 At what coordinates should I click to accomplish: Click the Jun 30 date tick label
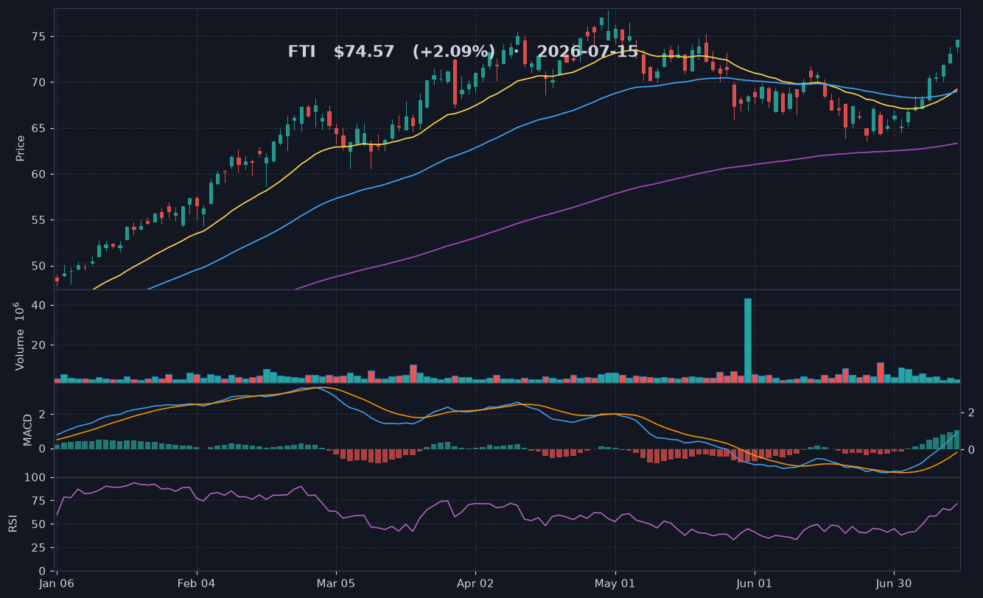(x=894, y=583)
